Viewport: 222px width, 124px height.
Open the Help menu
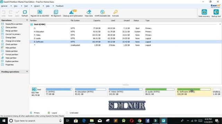[x=48, y=6]
